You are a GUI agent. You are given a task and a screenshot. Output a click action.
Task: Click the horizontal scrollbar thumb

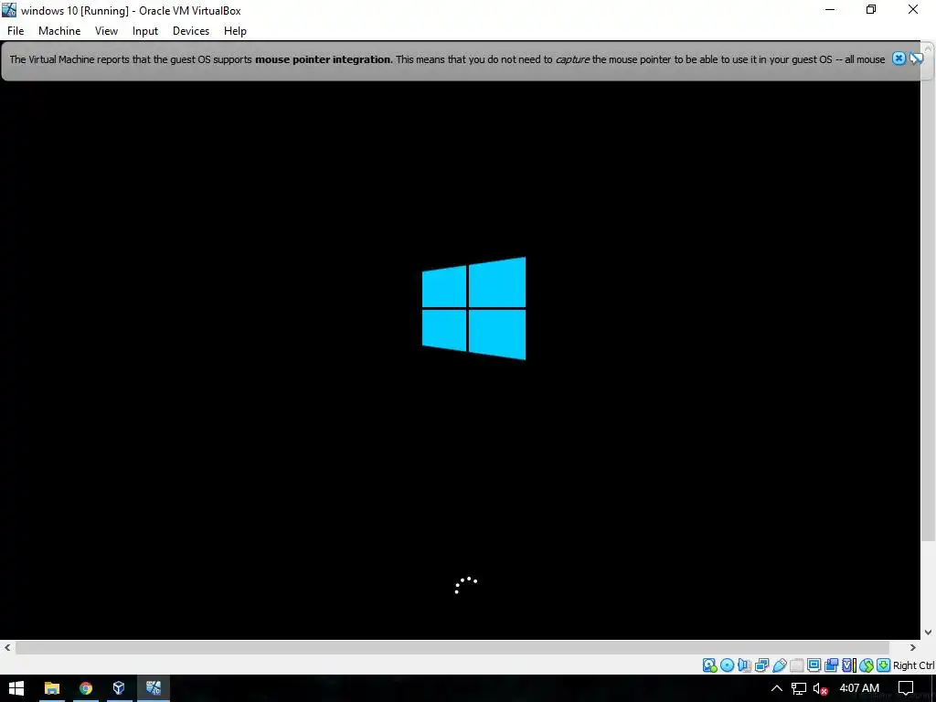coord(452,648)
